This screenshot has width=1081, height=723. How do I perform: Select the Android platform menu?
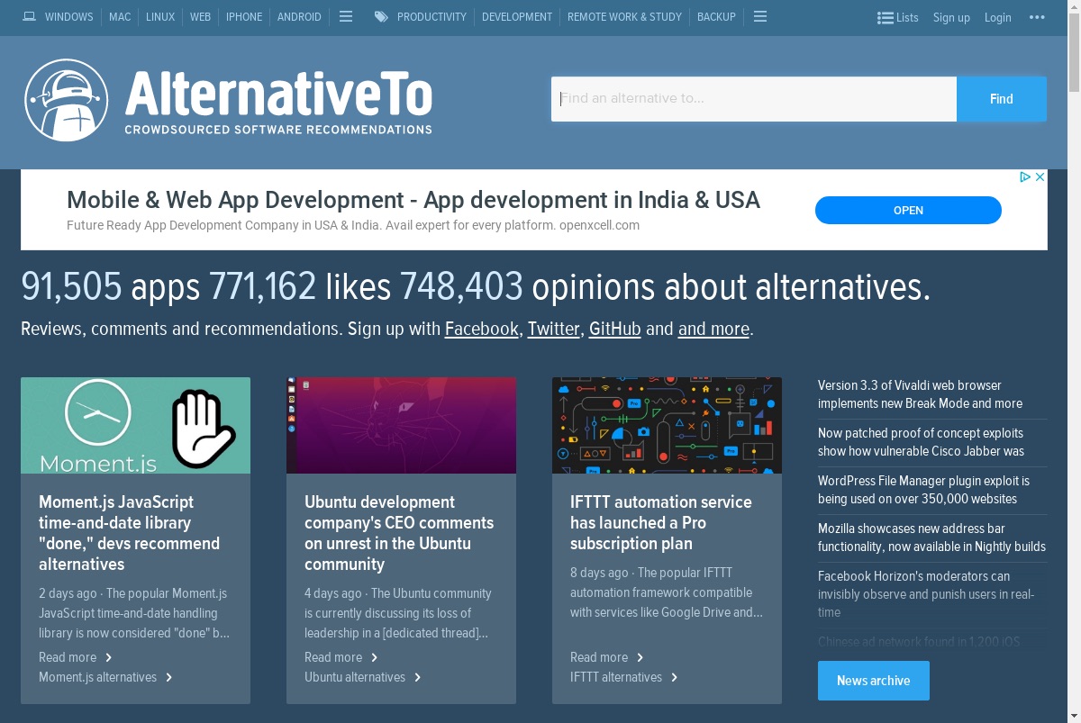click(299, 17)
